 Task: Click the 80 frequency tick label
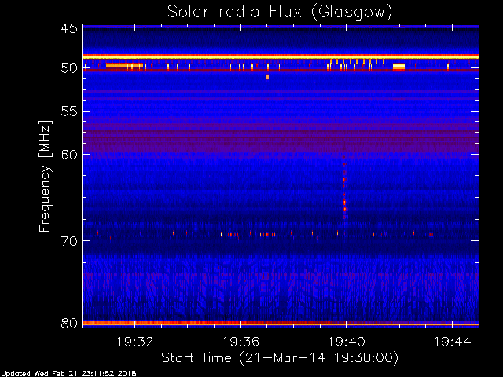[x=69, y=323]
